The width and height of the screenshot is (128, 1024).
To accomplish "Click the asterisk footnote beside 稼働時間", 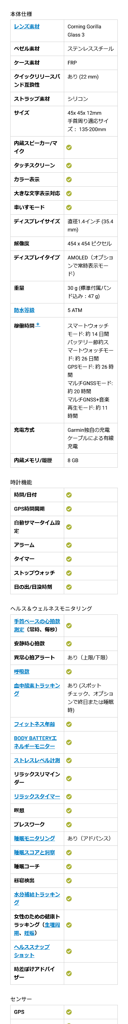I will [38, 325].
